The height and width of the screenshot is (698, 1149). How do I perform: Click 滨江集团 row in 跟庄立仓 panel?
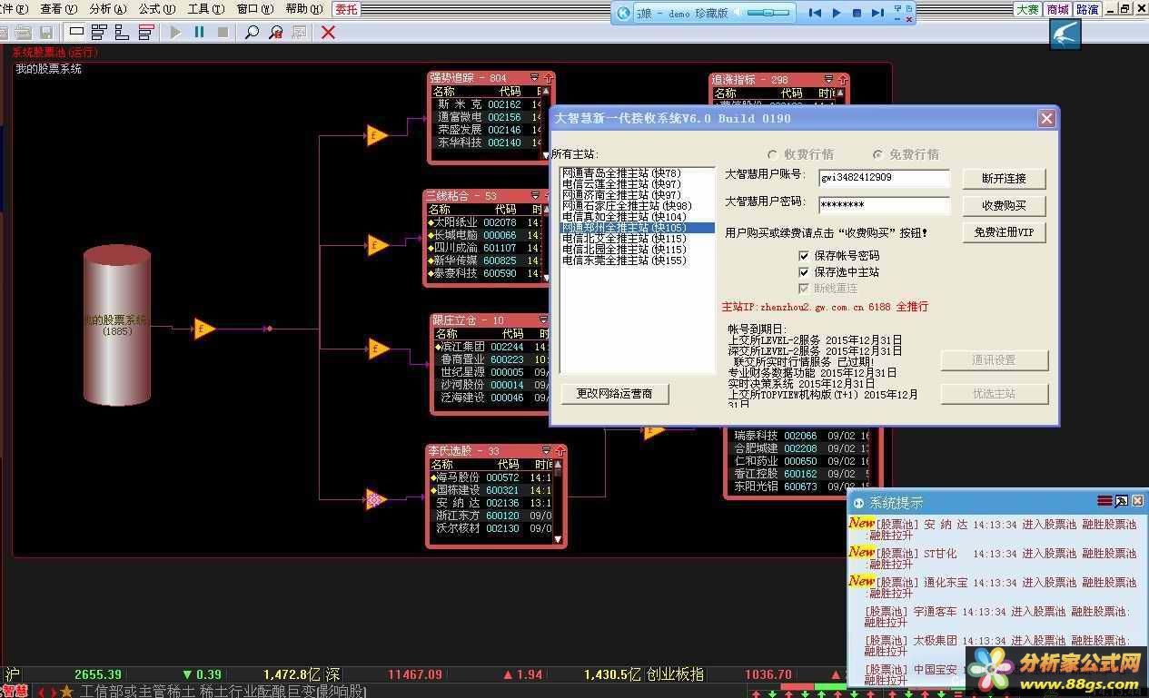point(491,347)
